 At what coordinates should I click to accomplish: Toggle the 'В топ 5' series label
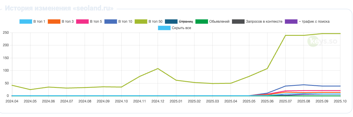pos(96,21)
